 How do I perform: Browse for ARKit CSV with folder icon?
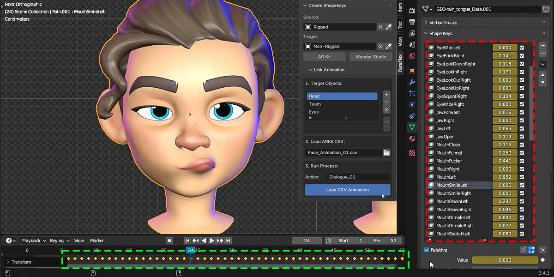(x=387, y=152)
